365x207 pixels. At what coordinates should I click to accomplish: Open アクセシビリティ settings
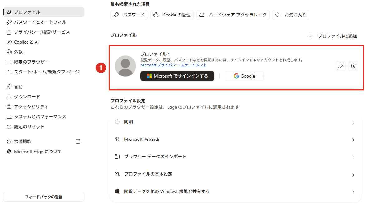click(x=44, y=107)
